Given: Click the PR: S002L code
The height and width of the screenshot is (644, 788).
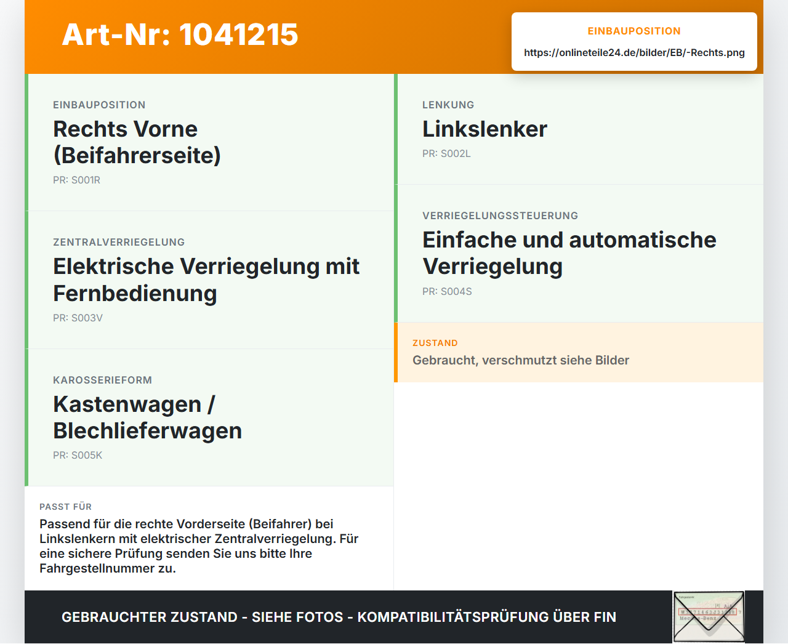Looking at the screenshot, I should tap(446, 154).
